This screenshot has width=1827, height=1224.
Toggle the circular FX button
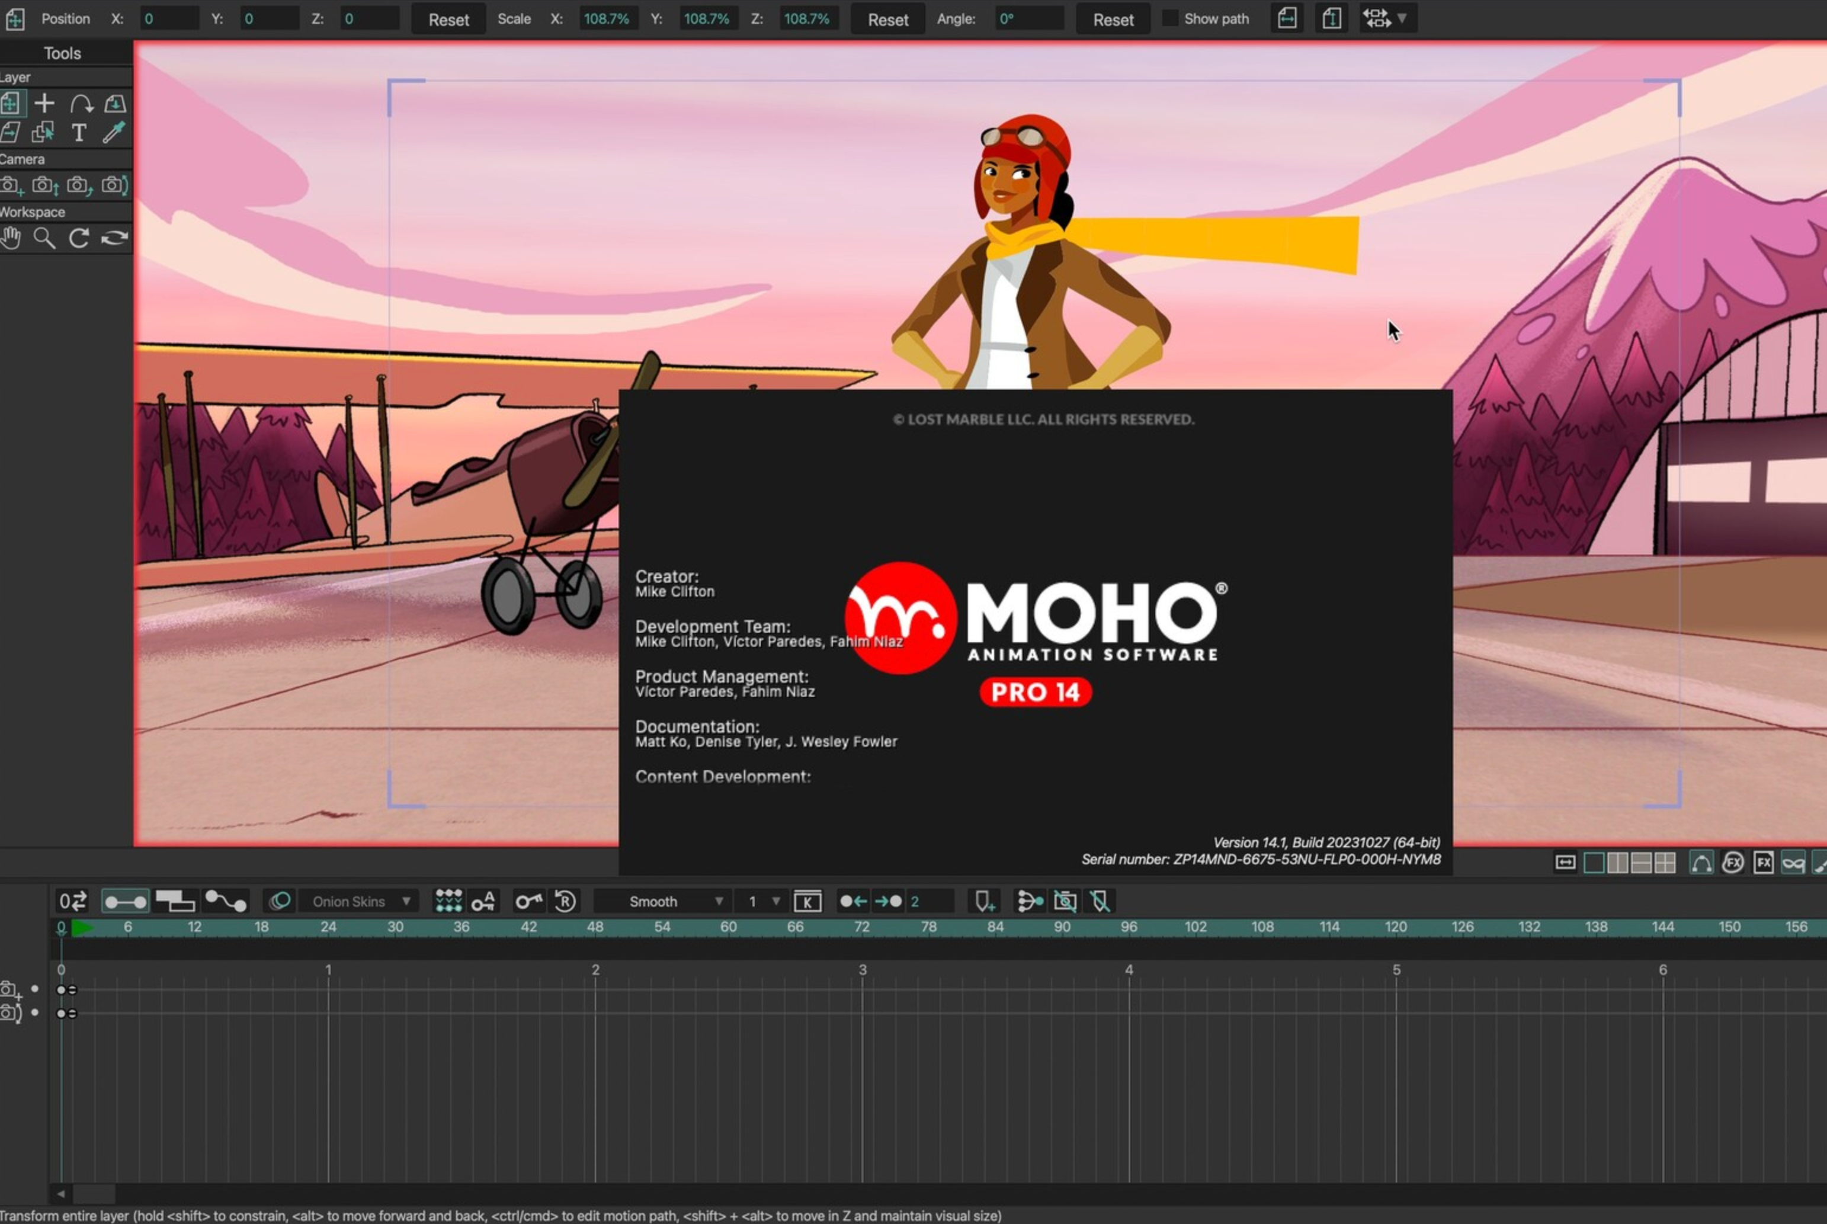point(1733,863)
